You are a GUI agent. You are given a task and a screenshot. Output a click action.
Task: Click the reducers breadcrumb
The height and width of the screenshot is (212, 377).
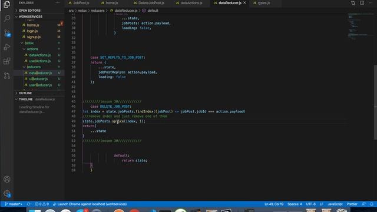pos(98,11)
